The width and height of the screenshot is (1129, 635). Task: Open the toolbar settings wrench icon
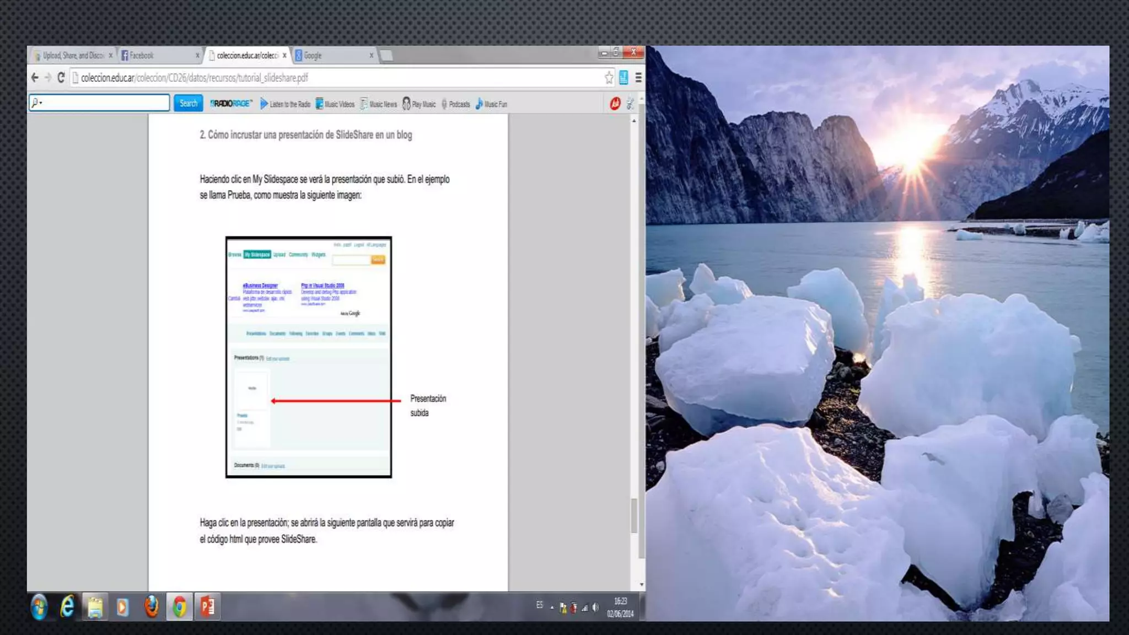click(631, 104)
